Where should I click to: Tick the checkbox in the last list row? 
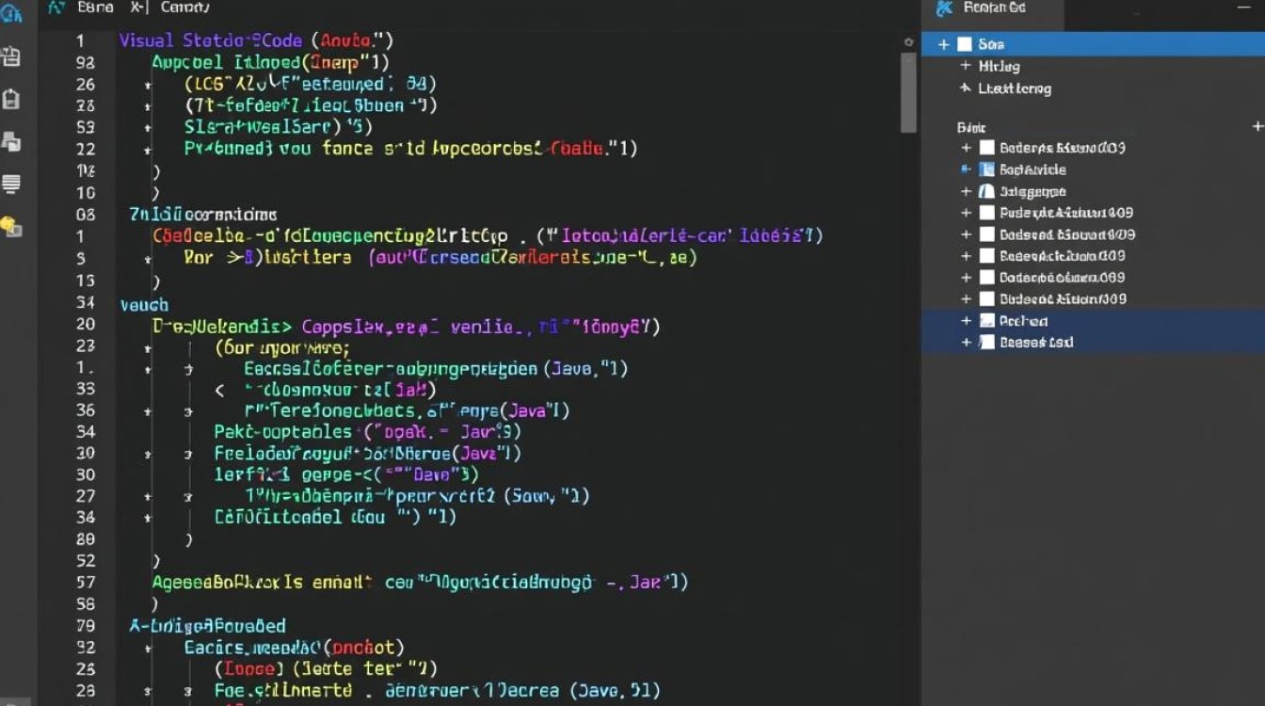(x=986, y=343)
